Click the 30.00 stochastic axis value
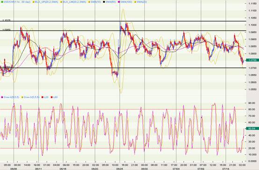 coord(252,142)
